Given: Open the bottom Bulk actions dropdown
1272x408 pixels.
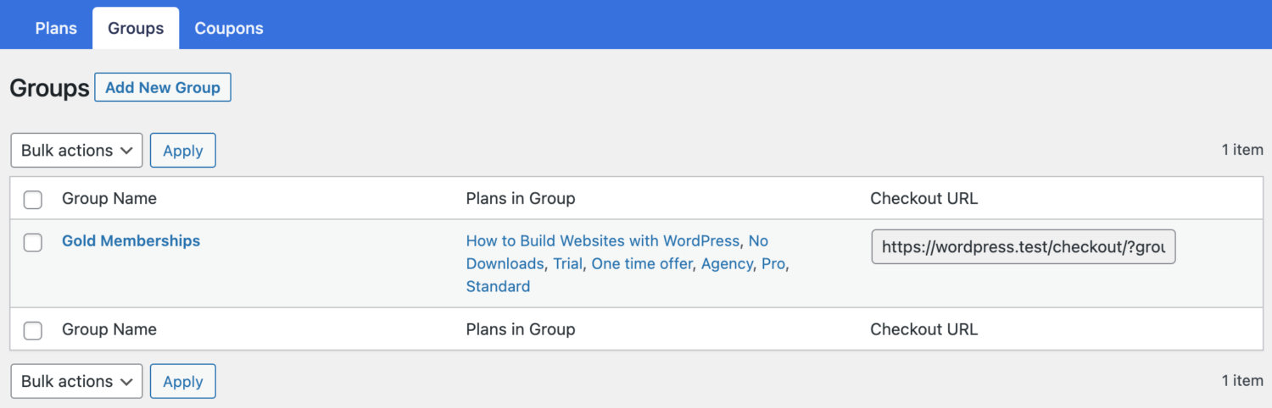Looking at the screenshot, I should click(76, 382).
